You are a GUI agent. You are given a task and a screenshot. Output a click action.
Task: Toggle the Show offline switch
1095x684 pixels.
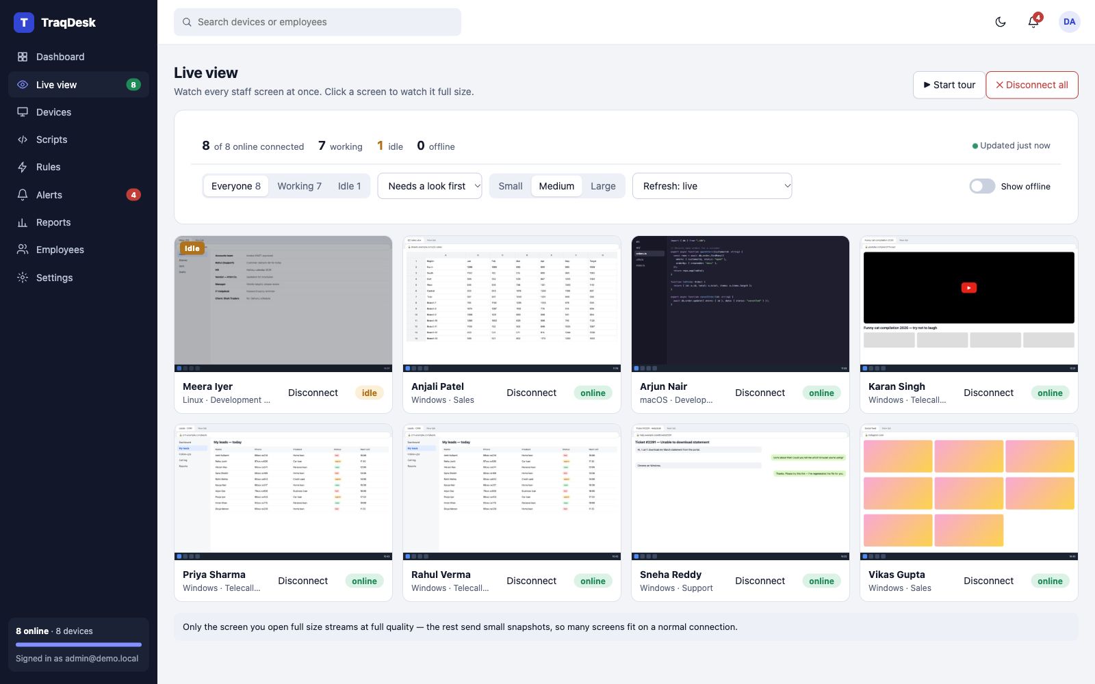click(x=982, y=186)
